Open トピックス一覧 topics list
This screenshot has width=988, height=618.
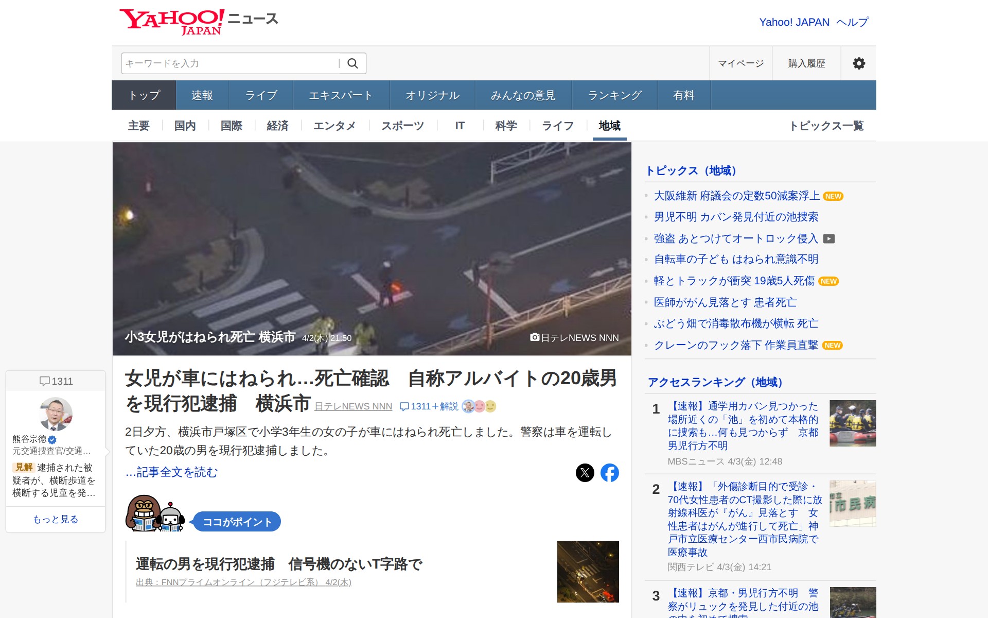coord(826,126)
